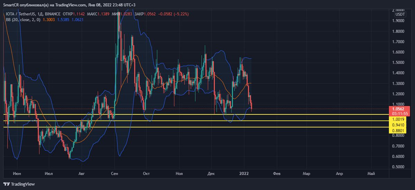Click the bar countdown timer 03:11:55
This screenshot has height=190, width=415.
point(400,113)
